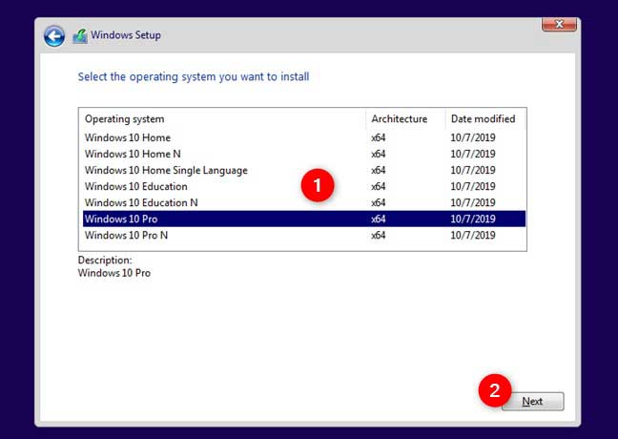The width and height of the screenshot is (618, 439).
Task: Select Windows 10 Education edition
Action: tap(304, 186)
